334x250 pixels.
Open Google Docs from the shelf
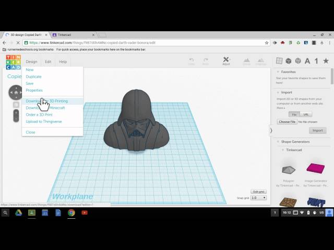point(58,213)
